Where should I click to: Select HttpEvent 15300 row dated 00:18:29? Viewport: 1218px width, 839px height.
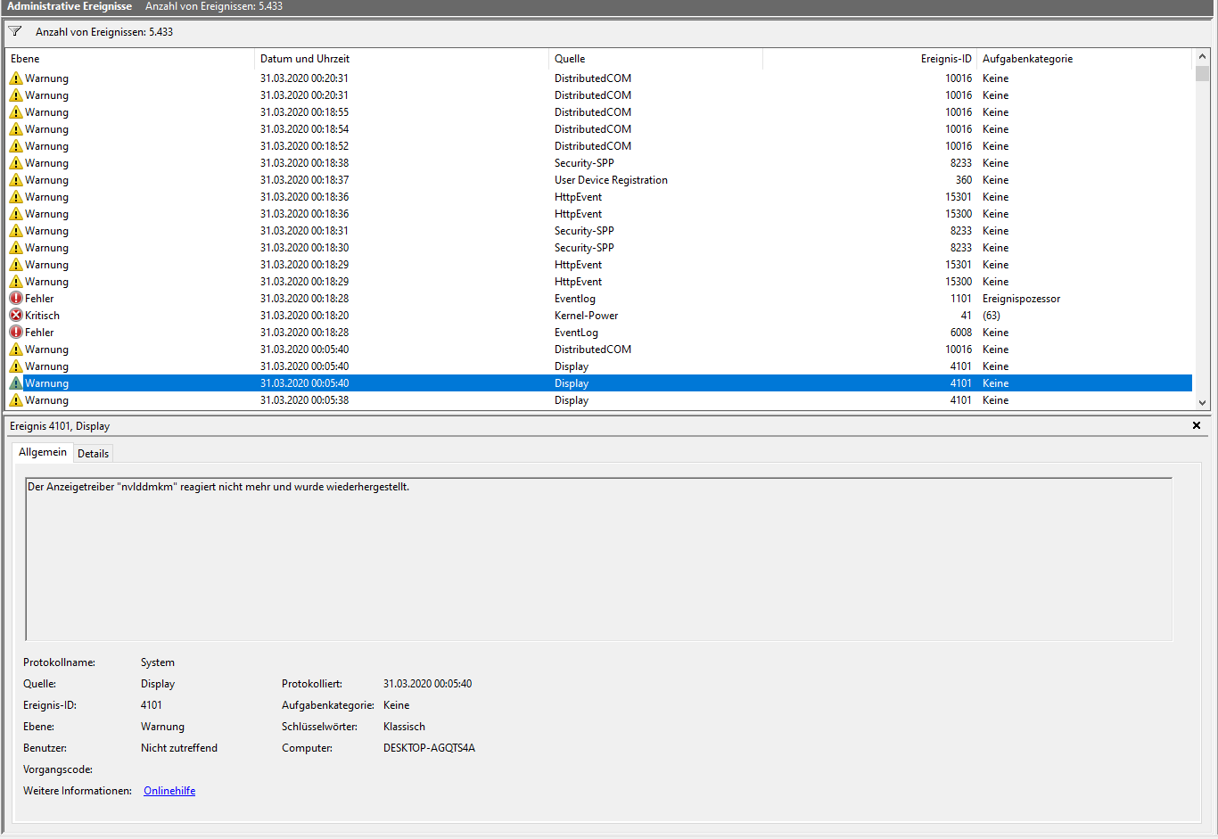coord(599,282)
